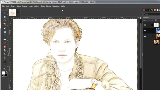Select the Rectangle Select tool
160x90 pixels.
4,17
